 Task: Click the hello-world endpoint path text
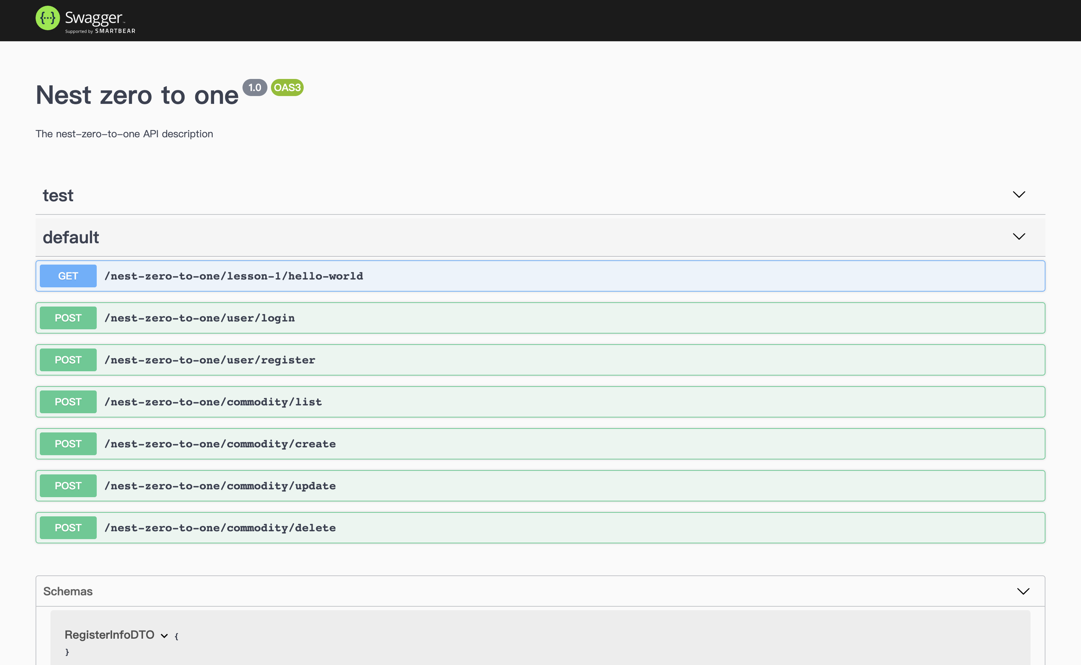pos(234,276)
